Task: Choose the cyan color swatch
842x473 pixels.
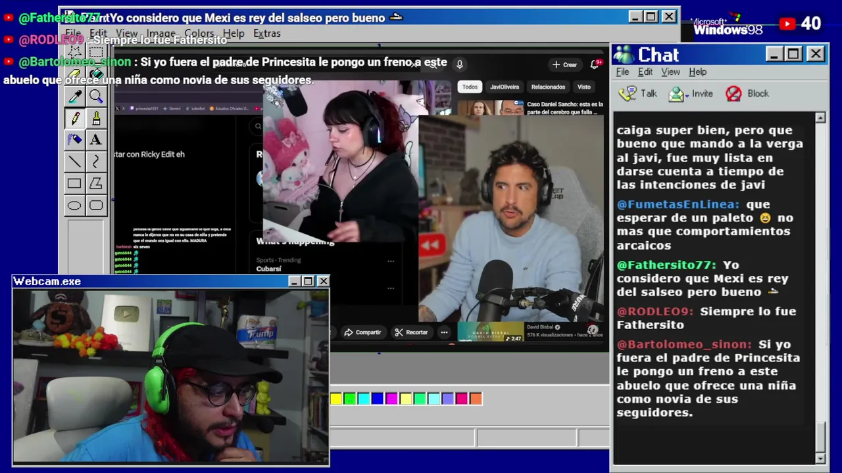Action: [364, 398]
